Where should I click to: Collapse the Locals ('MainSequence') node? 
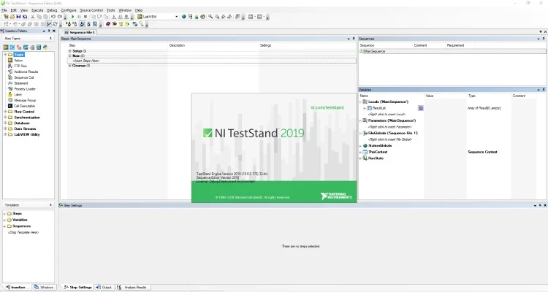pos(361,101)
